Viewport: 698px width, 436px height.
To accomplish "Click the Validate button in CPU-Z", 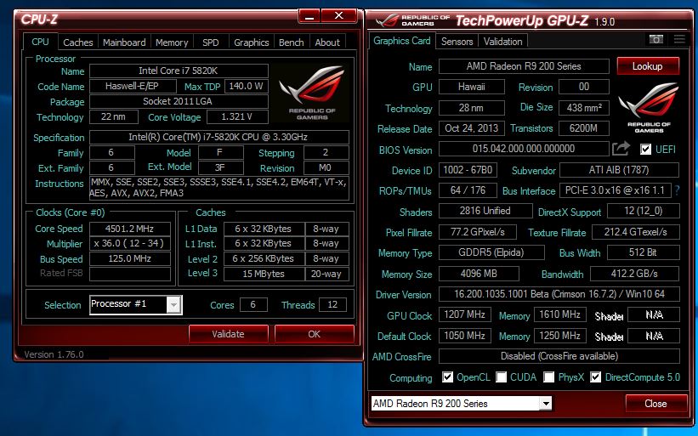I will pyautogui.click(x=229, y=334).
